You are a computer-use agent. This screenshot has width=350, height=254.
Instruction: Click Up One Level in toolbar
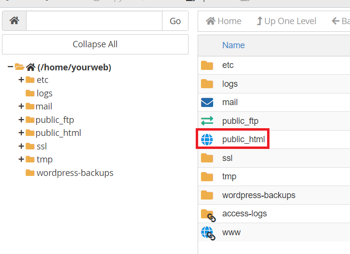tap(286, 21)
